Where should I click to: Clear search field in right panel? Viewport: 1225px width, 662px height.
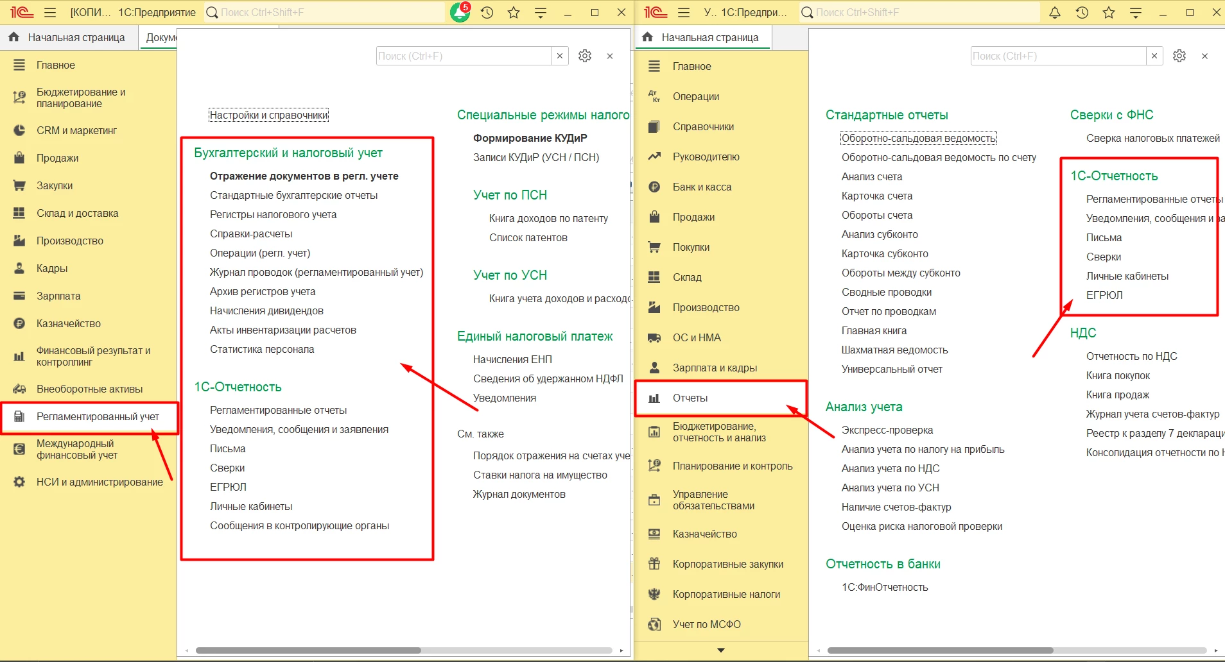click(x=1154, y=56)
